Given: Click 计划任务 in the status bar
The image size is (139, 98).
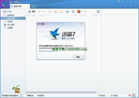Looking at the screenshot, I should click(x=40, y=95).
